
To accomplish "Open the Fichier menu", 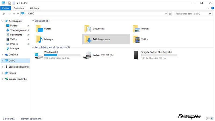I will coord(6,8).
